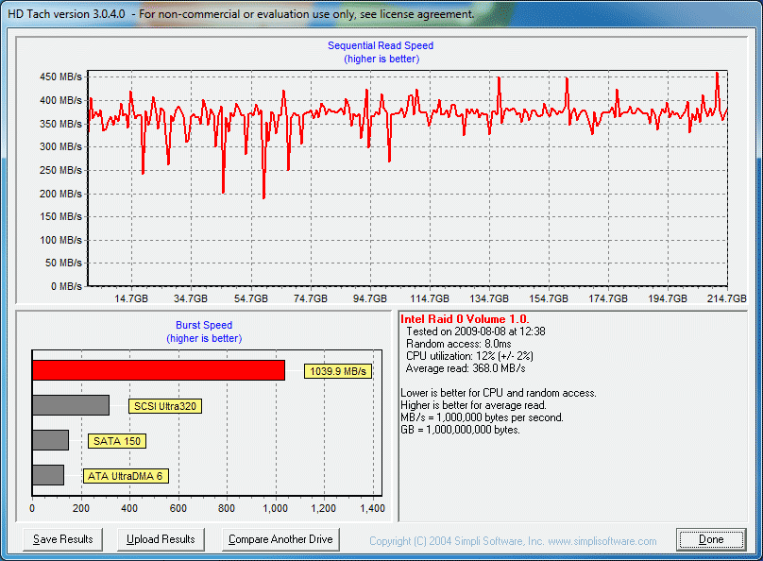Click the CPU utilization: 12% line
Viewport: 763px width, 561px height.
(469, 356)
